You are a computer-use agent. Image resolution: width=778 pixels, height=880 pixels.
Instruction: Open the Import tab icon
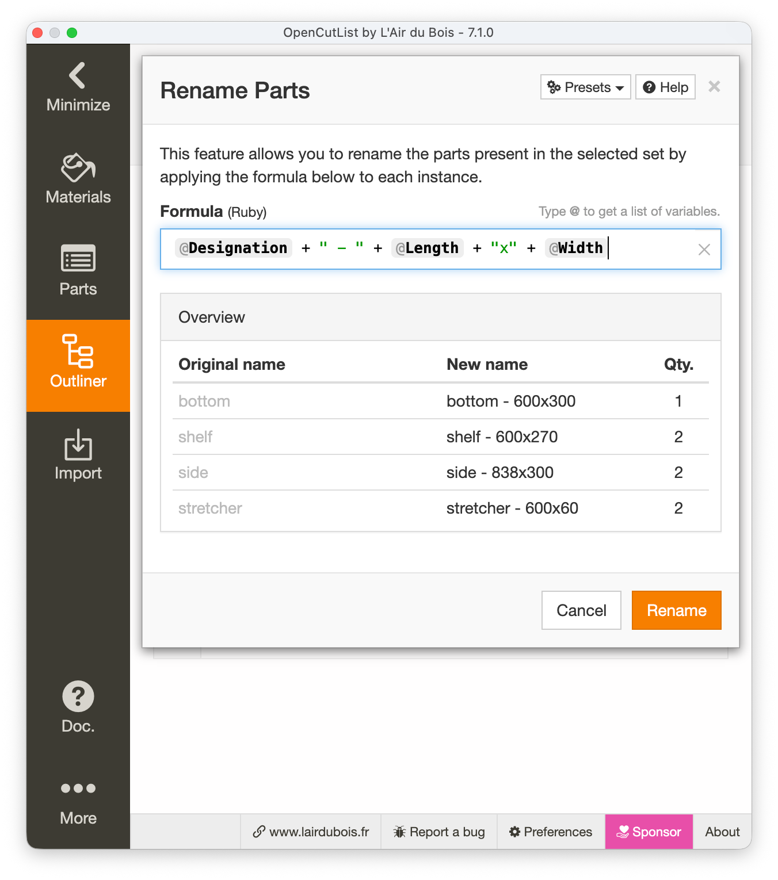tap(78, 445)
